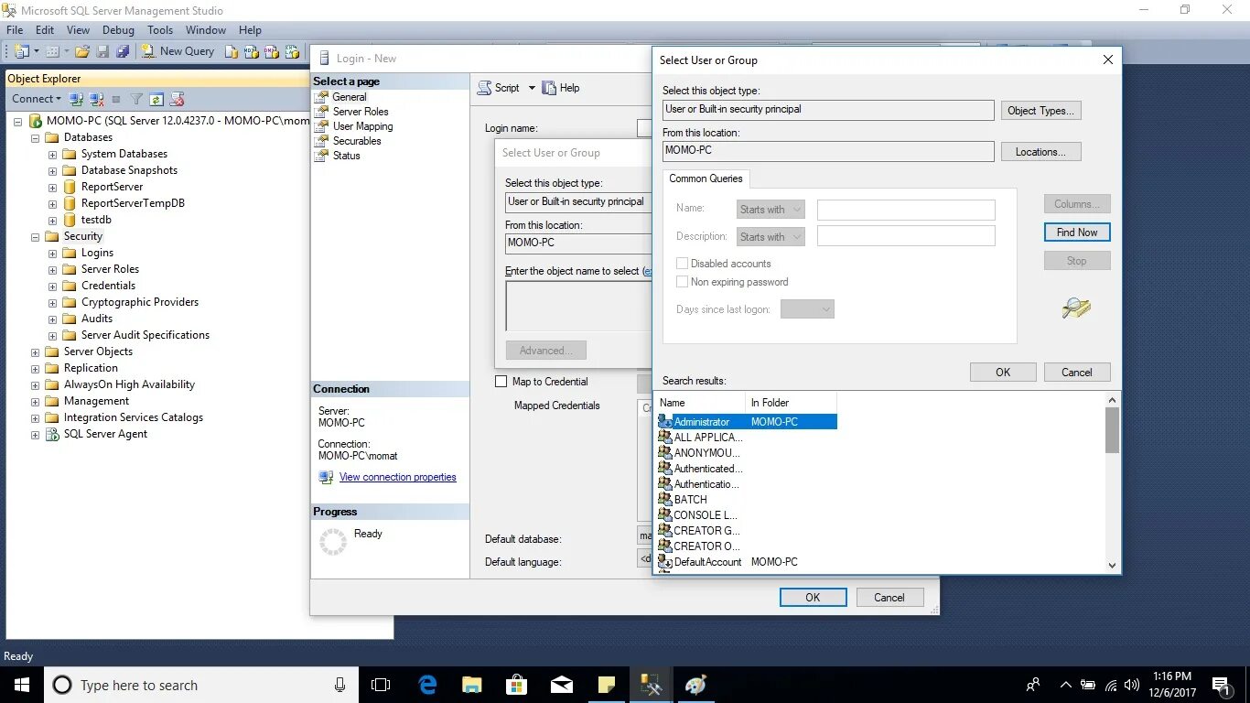Click the script icon with red X in Object Explorer
Viewport: 1250px width, 703px height.
178,99
